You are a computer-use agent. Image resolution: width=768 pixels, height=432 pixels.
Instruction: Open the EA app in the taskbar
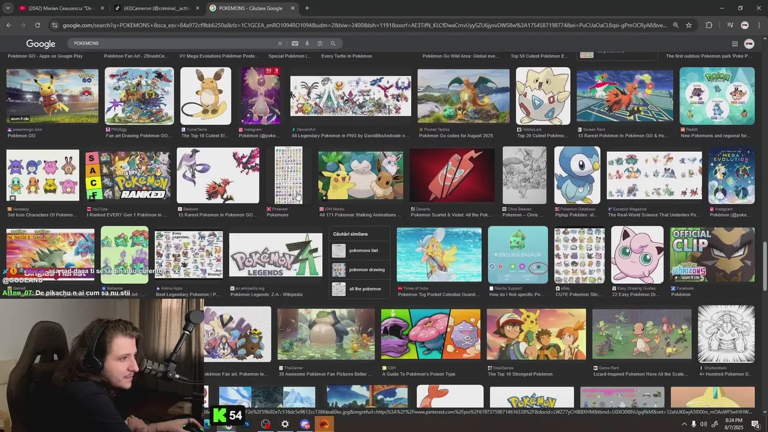(324, 424)
